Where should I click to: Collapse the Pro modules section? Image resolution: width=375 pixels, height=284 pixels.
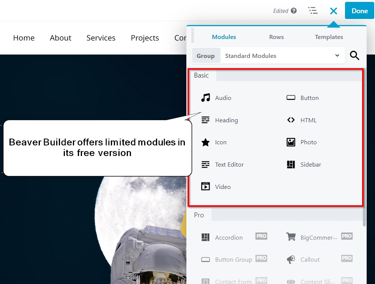(199, 215)
